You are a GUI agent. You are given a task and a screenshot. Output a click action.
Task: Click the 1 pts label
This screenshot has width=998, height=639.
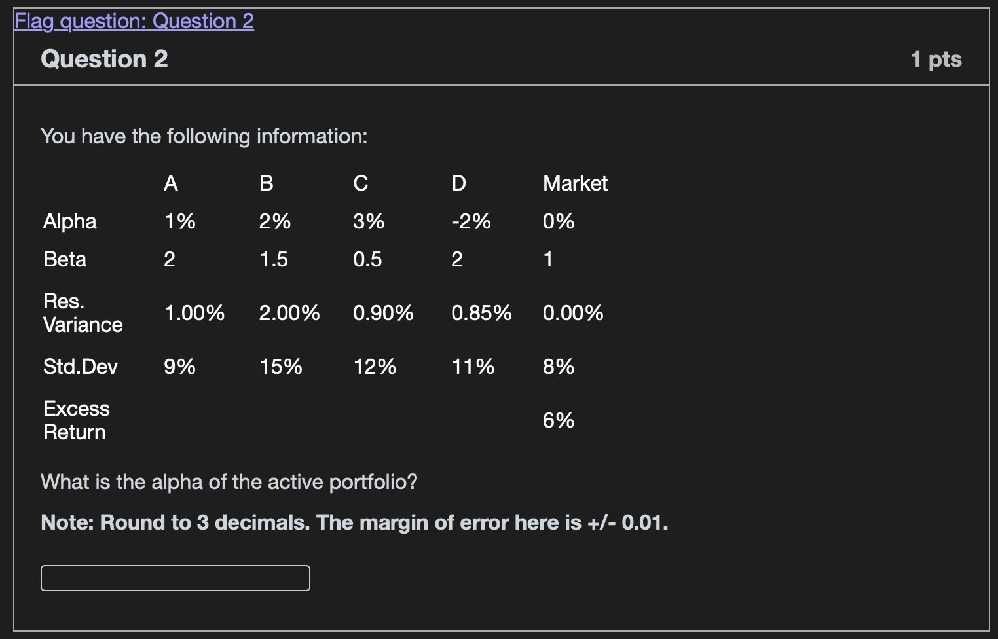pos(936,60)
